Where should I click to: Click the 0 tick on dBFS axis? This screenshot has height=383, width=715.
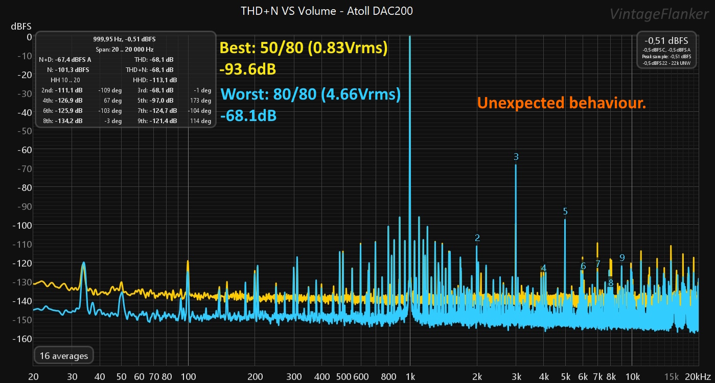(29, 37)
